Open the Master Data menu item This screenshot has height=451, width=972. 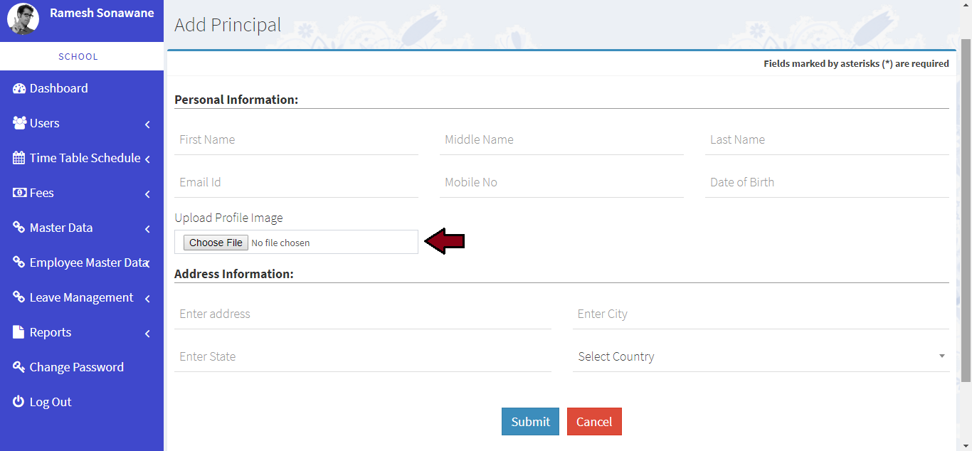pos(61,228)
